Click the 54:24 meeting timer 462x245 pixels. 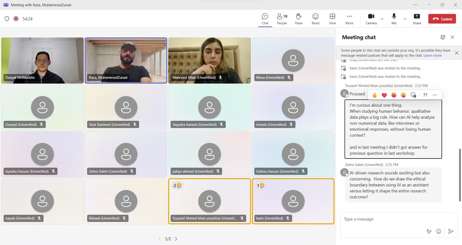tap(27, 19)
